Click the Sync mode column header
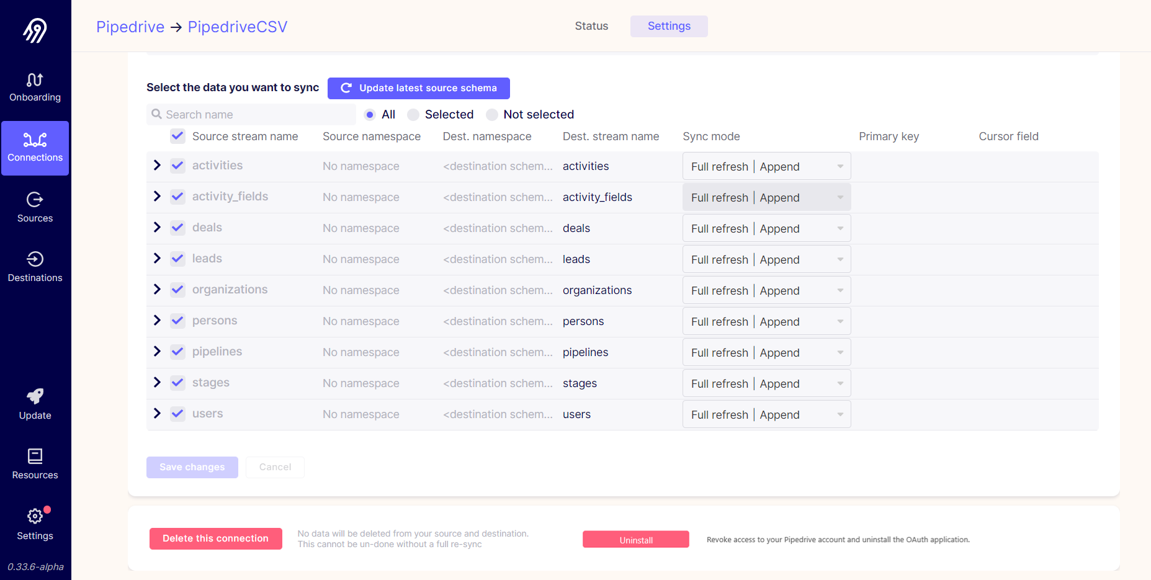This screenshot has width=1151, height=580. [x=711, y=136]
